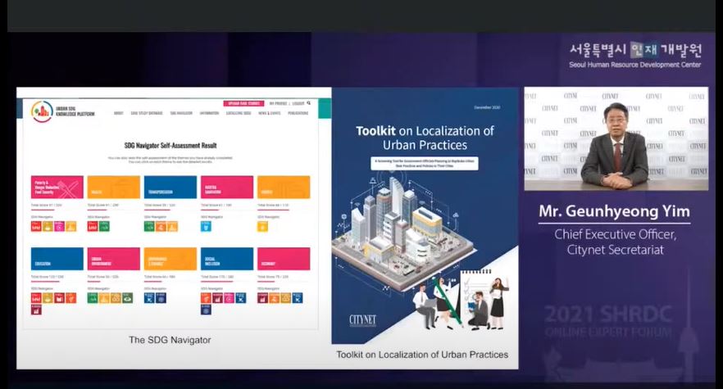Open the search magnifier icon beside Logout
This screenshot has width=723, height=389.
[308, 103]
